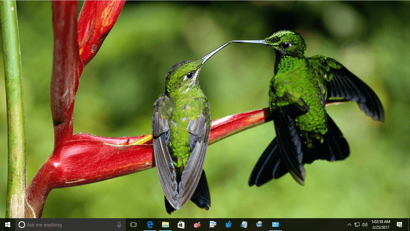This screenshot has height=231, width=410.
Task: Launch the pink blocks pinned application
Action: (x=197, y=225)
